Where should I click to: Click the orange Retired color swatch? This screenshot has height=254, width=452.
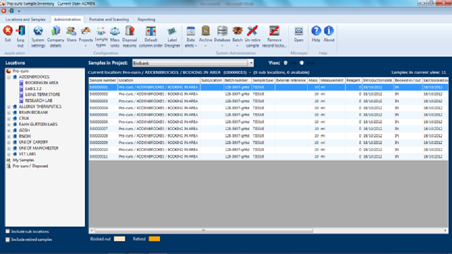coord(154,239)
